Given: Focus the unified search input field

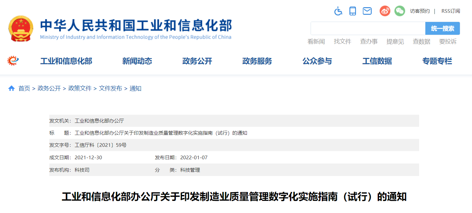Looking at the screenshot, I should pyautogui.click(x=368, y=29).
